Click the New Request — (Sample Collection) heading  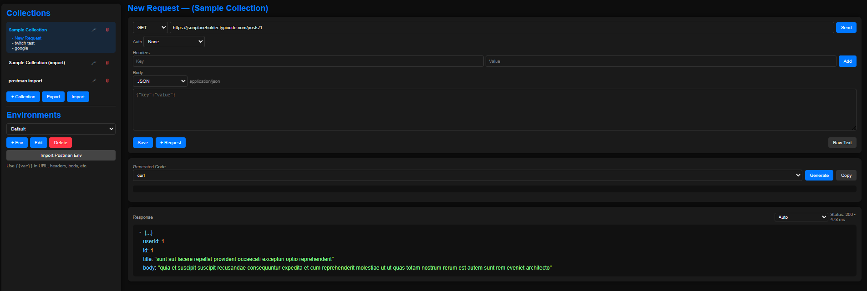(x=198, y=8)
